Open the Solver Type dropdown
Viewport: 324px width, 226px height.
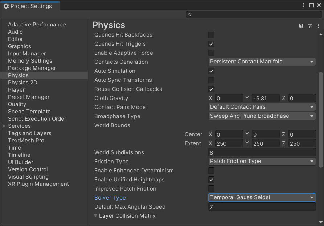tap(262, 197)
